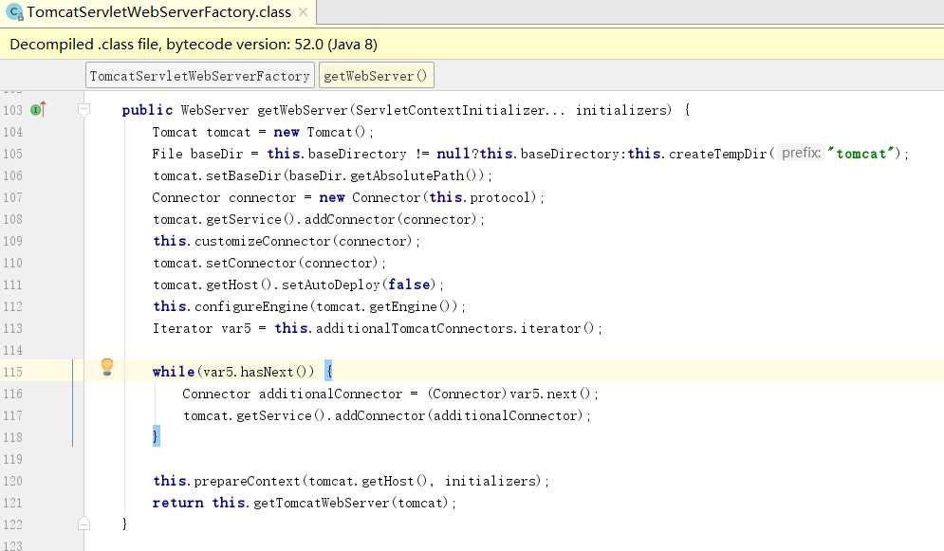Click 'setConnector' on line 110
944x551 pixels.
coord(251,263)
